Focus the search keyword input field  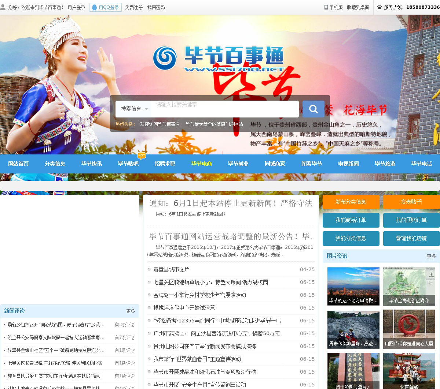pyautogui.click(x=225, y=109)
